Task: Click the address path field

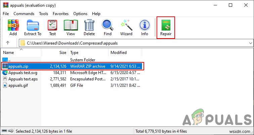Action: (136, 43)
